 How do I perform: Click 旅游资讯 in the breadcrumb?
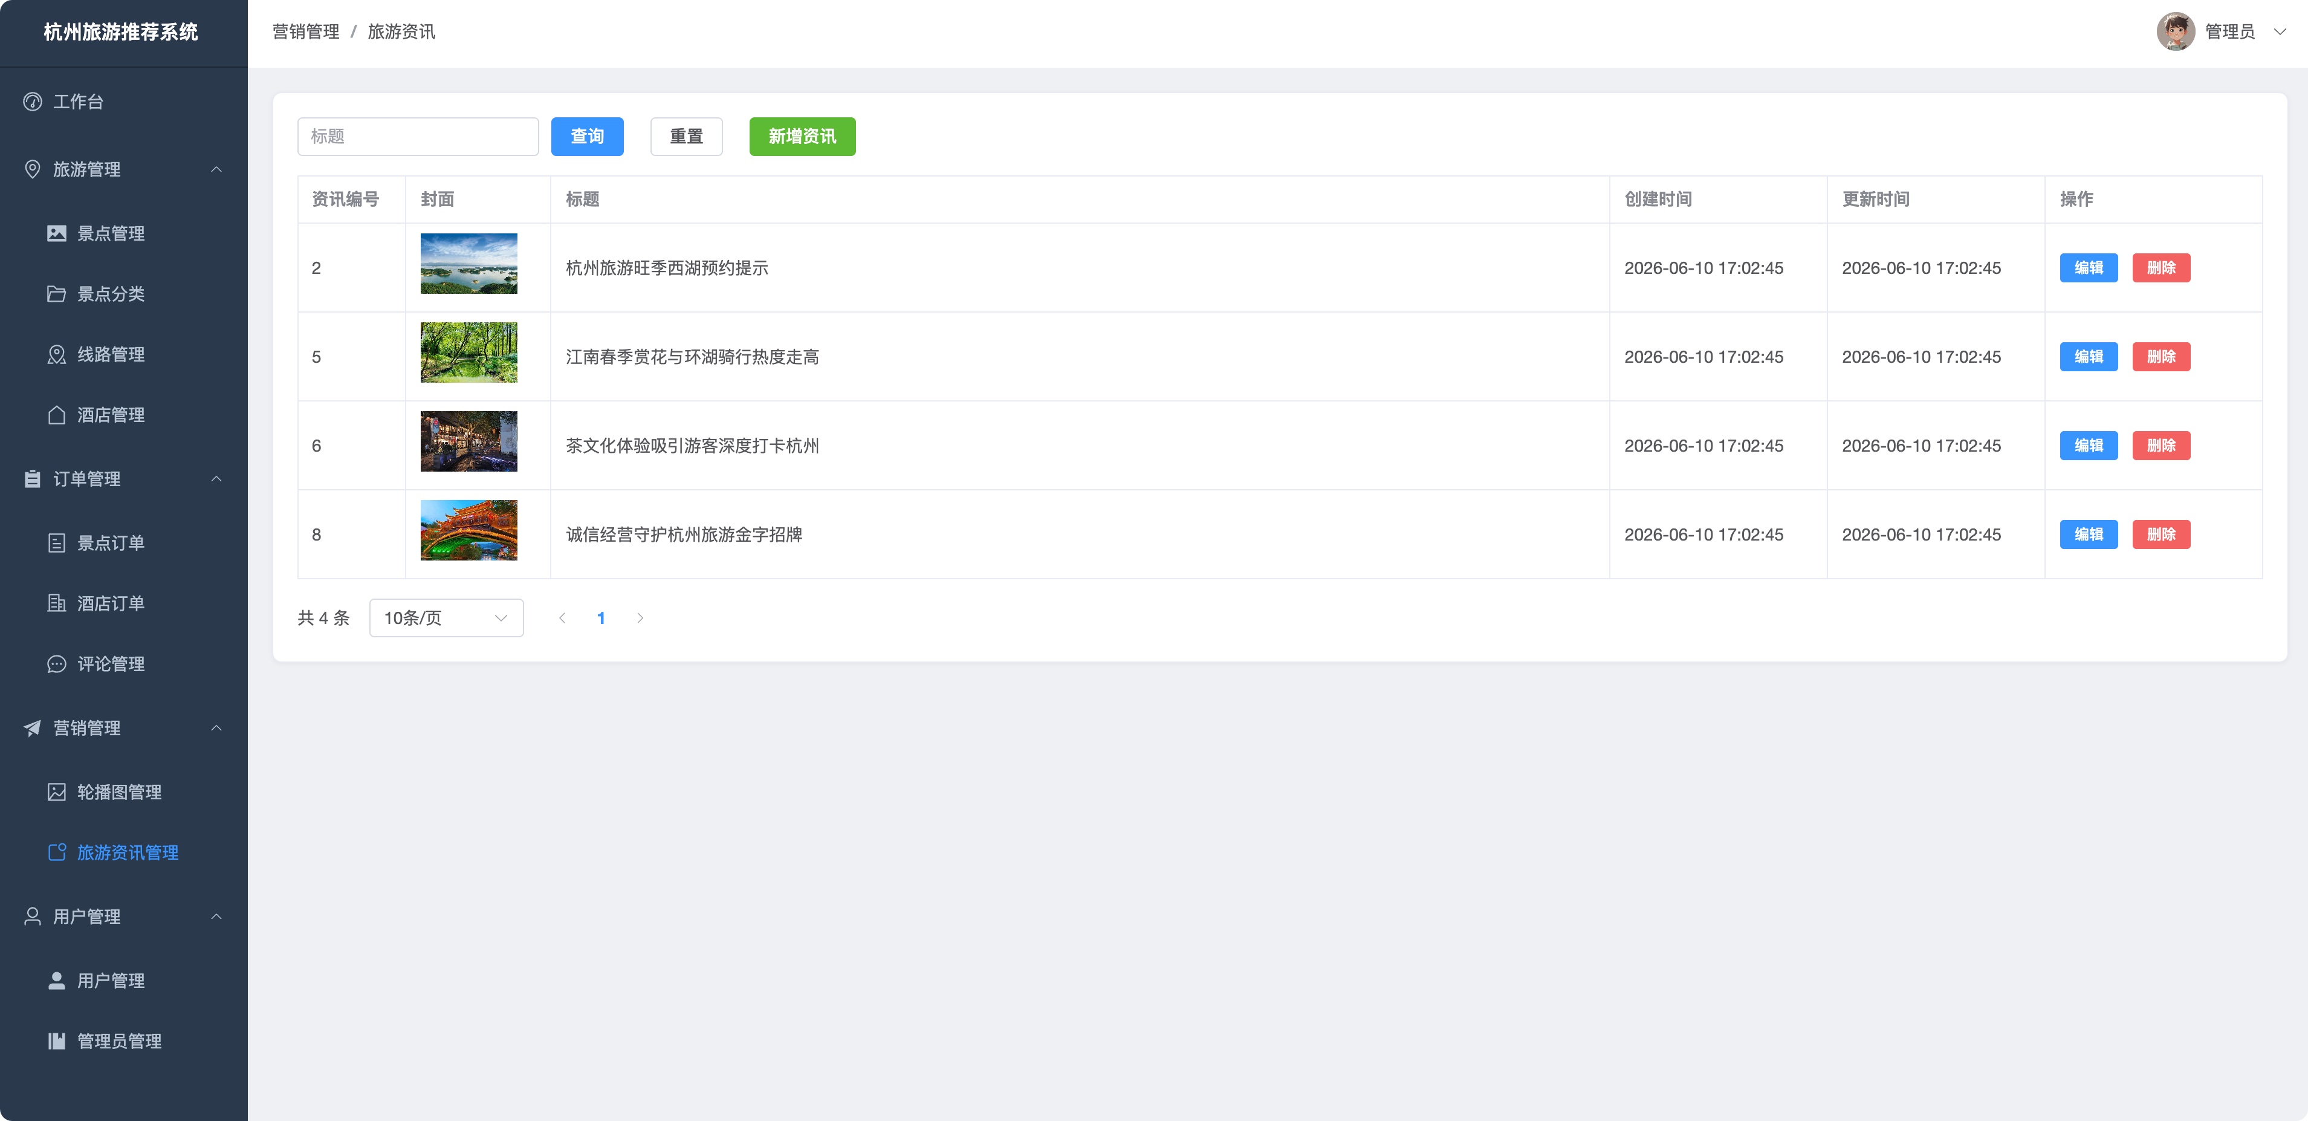(401, 31)
